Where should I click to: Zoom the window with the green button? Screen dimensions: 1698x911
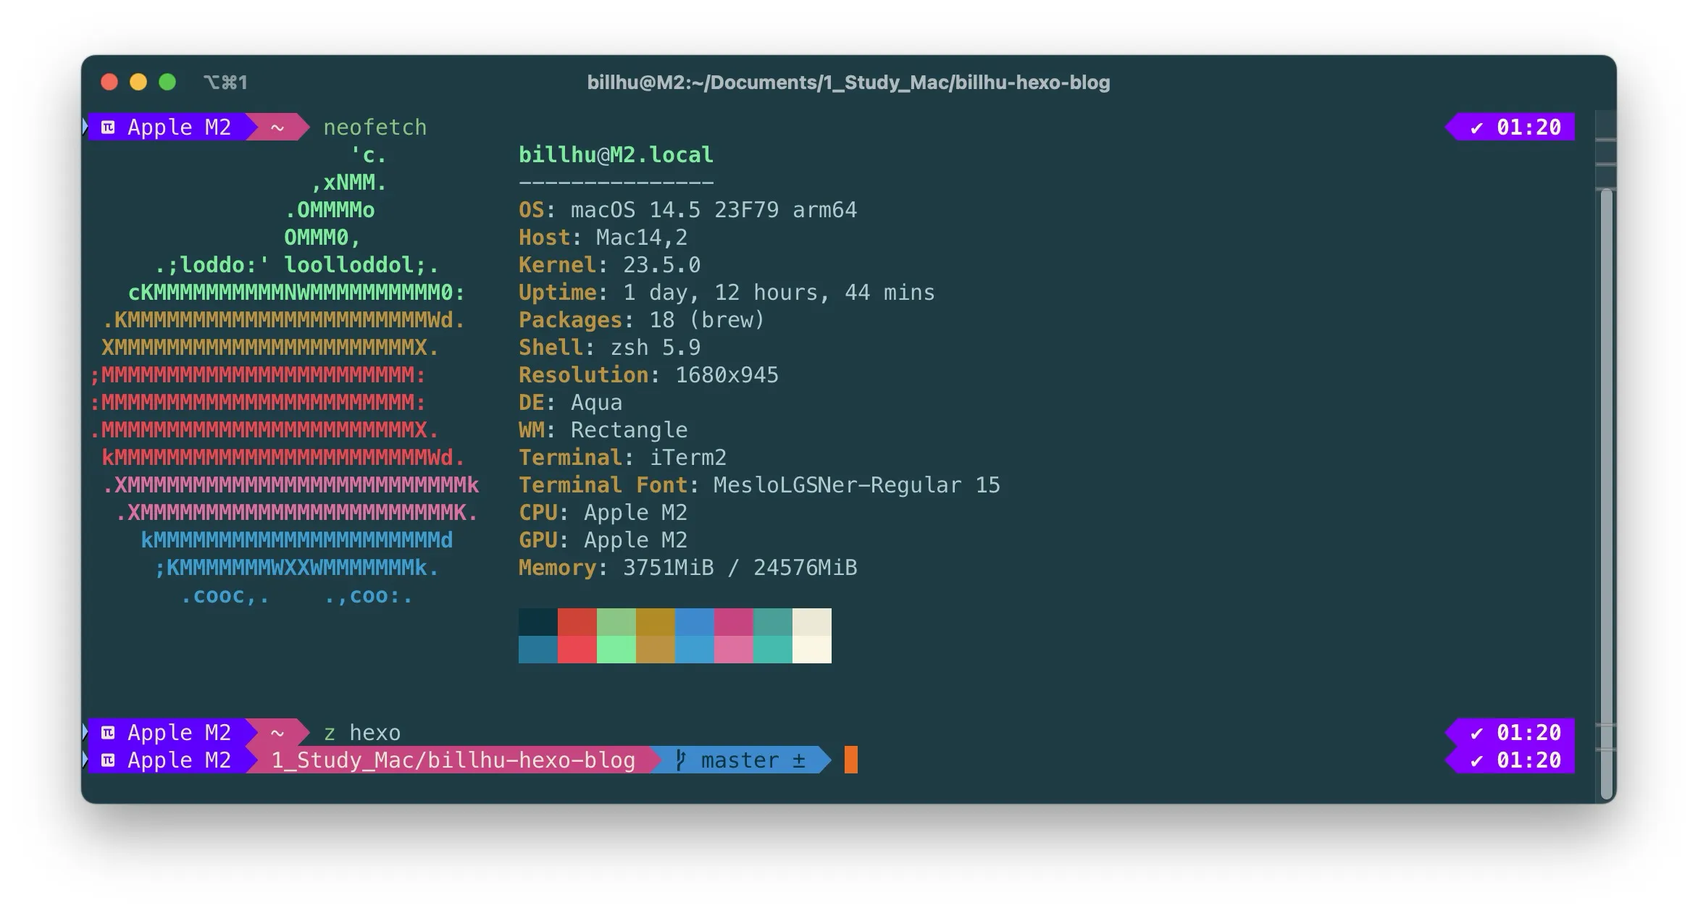167,82
